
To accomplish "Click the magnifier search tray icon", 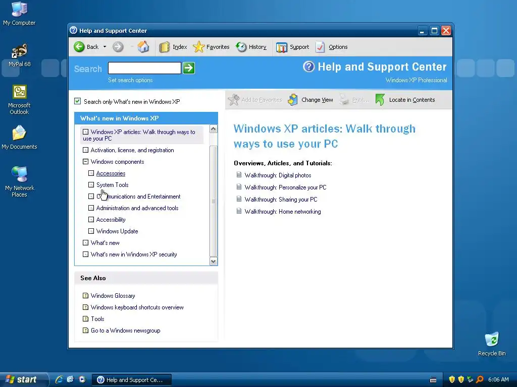I will tap(480, 379).
